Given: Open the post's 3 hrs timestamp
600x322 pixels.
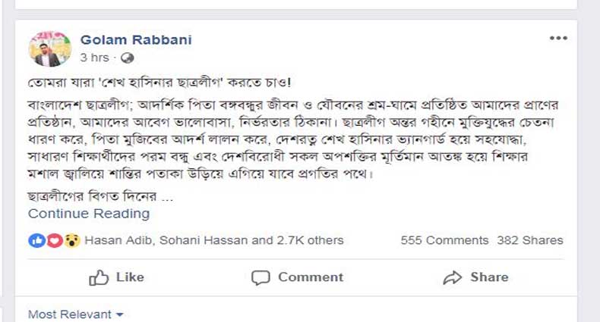Looking at the screenshot, I should point(94,58).
